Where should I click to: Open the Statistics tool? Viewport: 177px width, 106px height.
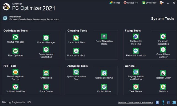163,87
